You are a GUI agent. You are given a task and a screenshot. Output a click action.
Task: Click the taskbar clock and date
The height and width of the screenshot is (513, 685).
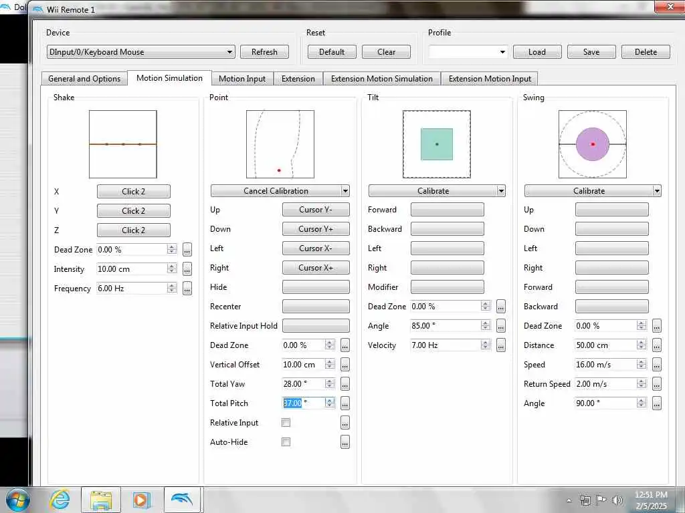651,500
